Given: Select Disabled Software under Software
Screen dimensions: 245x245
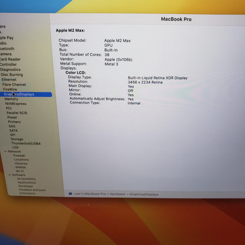Looking at the screenshot, I should click(x=32, y=190).
